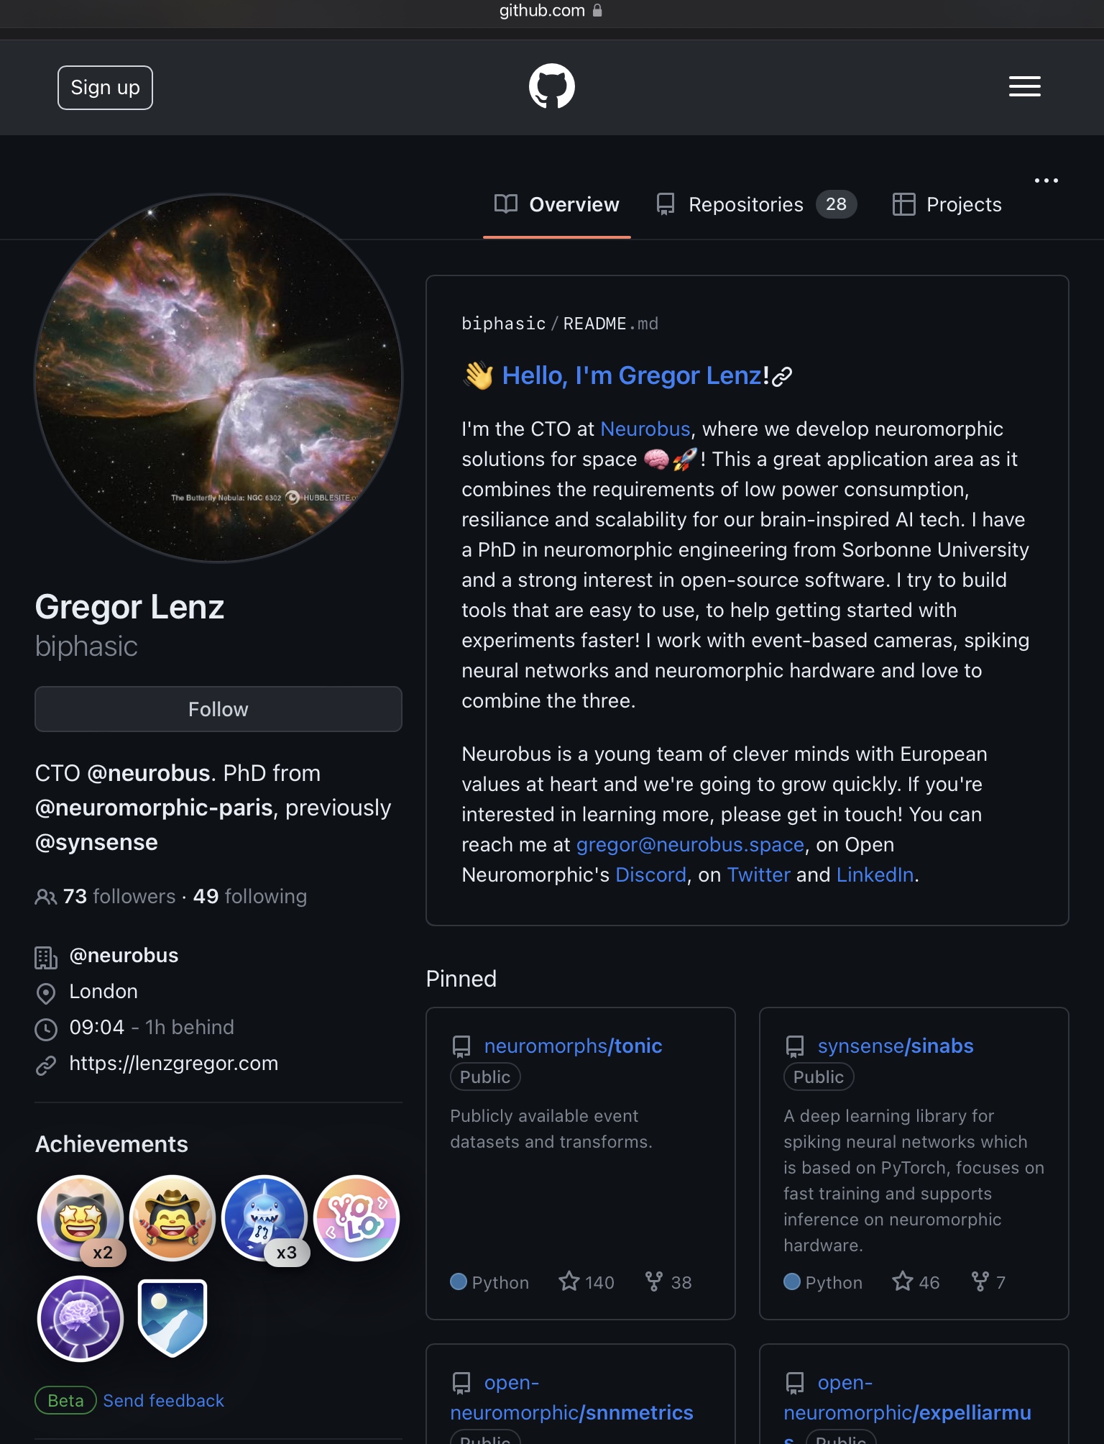Click the Galaxy Brain achievement badge
Viewport: 1104px width, 1444px height.
(x=80, y=1319)
